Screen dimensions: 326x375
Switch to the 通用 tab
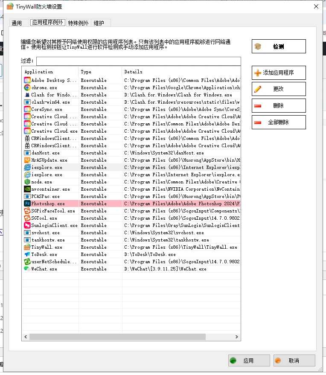point(17,23)
